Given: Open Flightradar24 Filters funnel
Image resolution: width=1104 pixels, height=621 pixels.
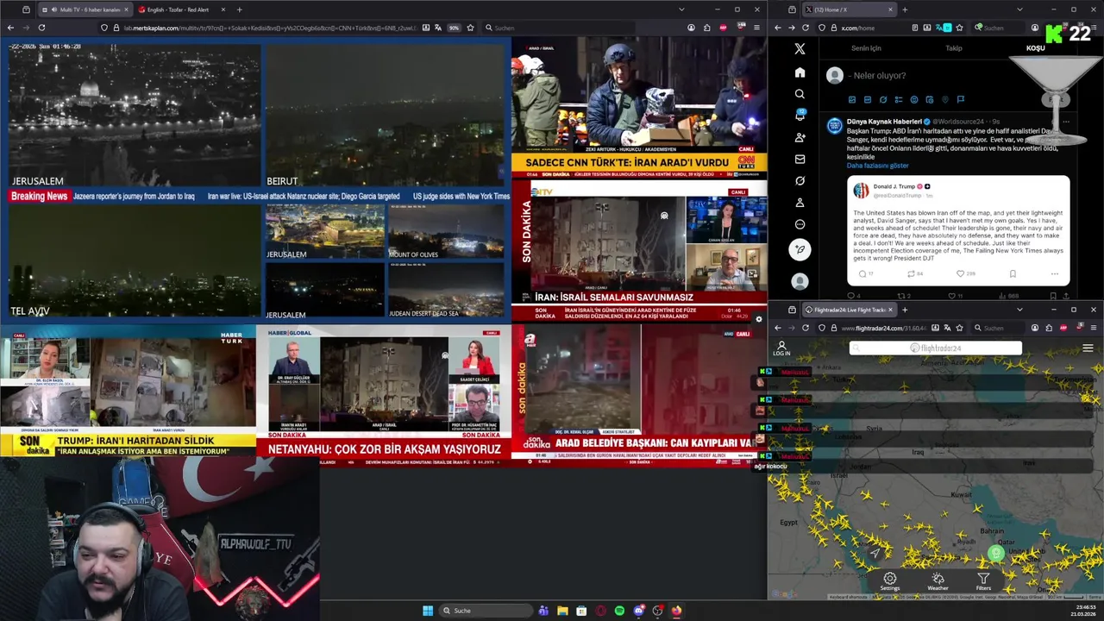Looking at the screenshot, I should click(983, 582).
